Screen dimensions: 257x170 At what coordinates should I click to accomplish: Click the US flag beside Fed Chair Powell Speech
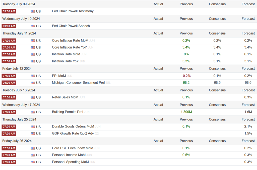pos(33,26)
